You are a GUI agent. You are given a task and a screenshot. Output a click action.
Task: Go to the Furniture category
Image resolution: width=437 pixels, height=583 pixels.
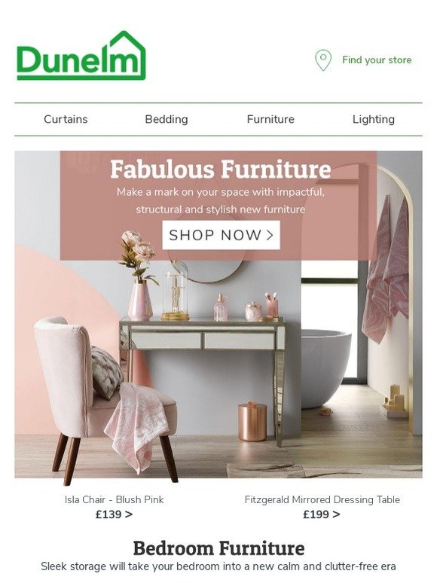(270, 119)
